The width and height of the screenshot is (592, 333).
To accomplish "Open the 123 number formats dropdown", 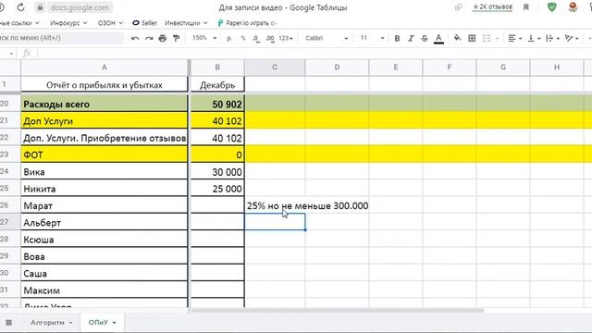I will (286, 38).
